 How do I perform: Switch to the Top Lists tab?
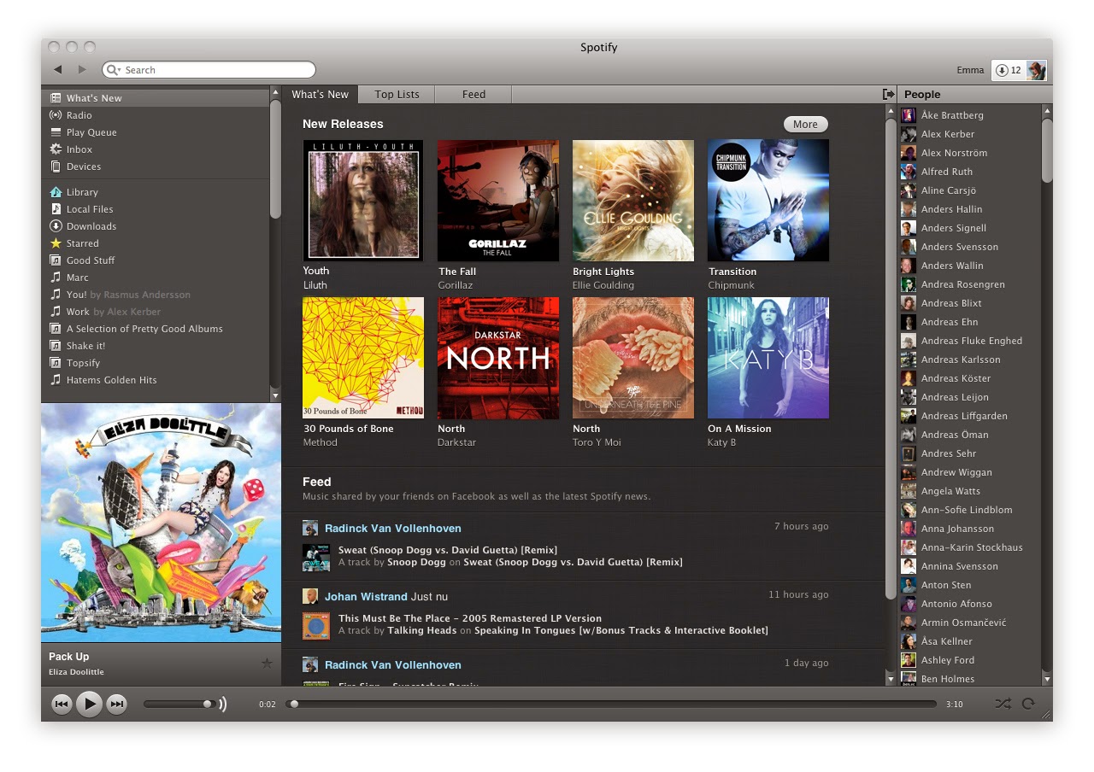click(397, 95)
